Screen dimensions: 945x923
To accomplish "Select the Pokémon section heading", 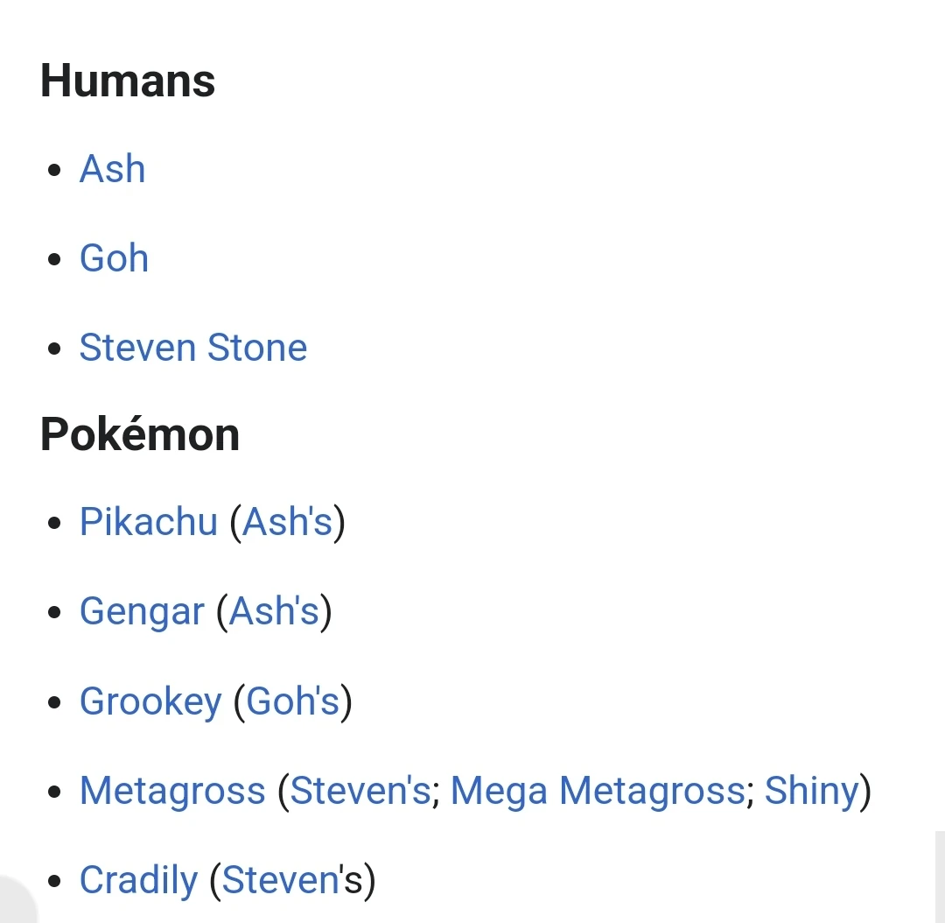I will [x=140, y=434].
